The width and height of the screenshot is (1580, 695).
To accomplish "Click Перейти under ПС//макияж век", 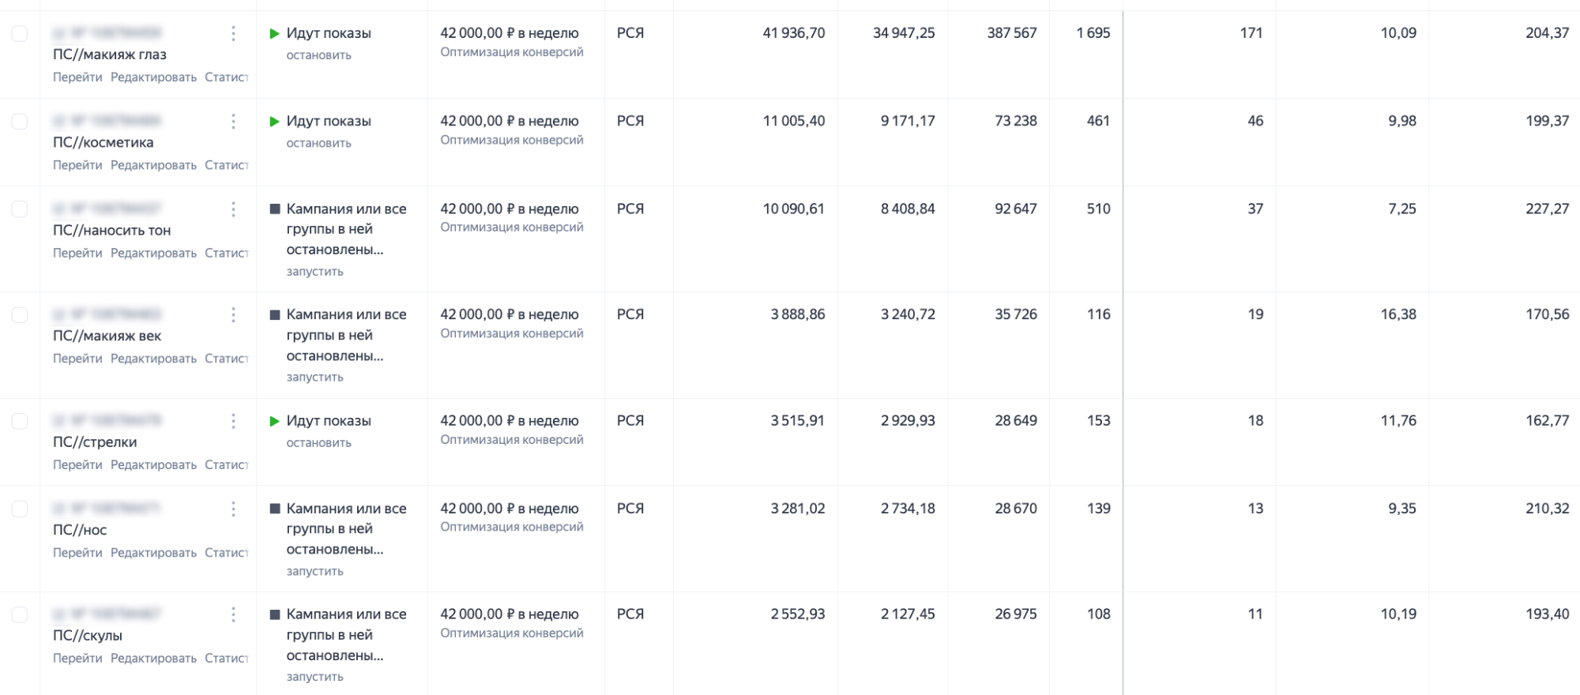I will pos(77,359).
